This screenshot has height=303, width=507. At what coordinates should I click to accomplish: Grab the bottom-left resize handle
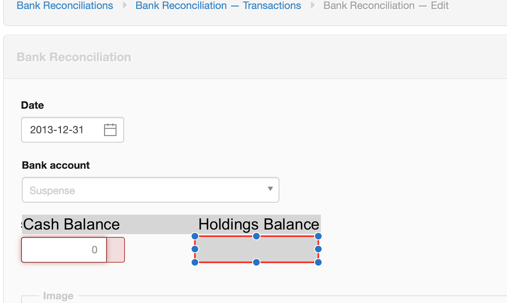(195, 262)
